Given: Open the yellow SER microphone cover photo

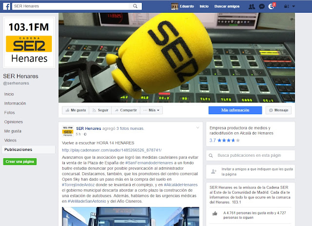Looking at the screenshot, I should (176, 58).
